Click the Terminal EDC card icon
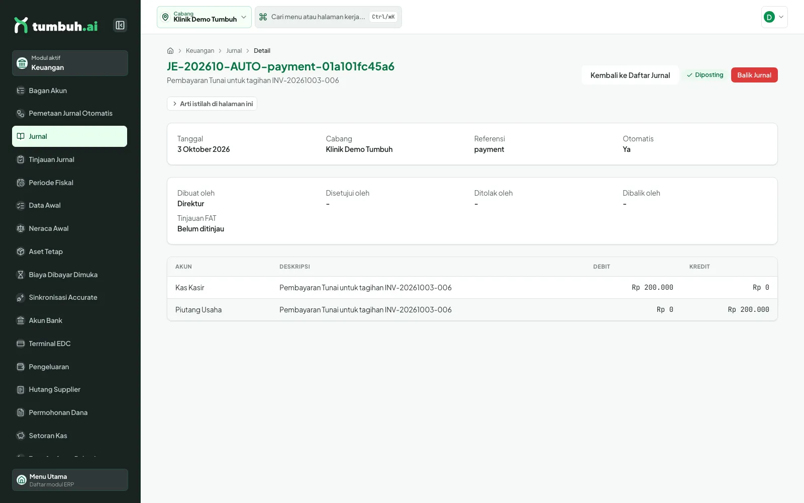This screenshot has width=804, height=503. pyautogui.click(x=21, y=344)
